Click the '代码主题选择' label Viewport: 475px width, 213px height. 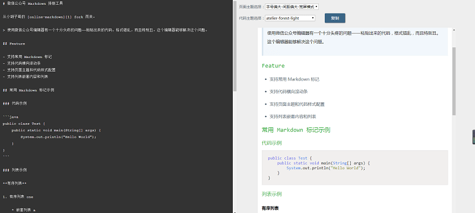click(x=251, y=18)
